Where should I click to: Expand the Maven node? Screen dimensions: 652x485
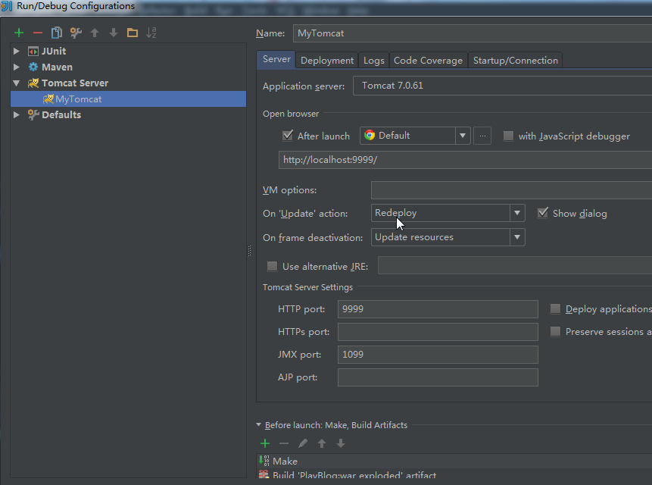pyautogui.click(x=16, y=67)
